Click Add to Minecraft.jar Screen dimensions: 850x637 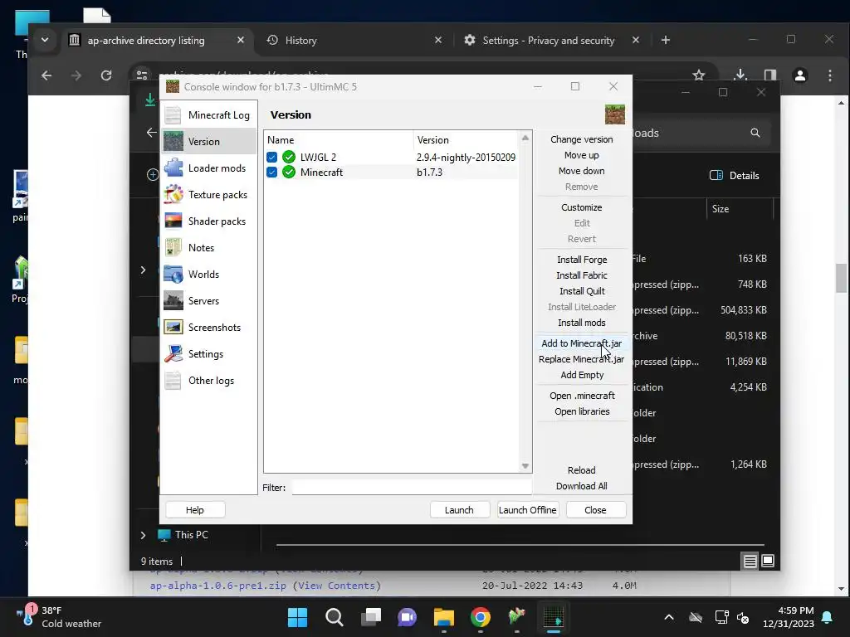click(x=582, y=343)
